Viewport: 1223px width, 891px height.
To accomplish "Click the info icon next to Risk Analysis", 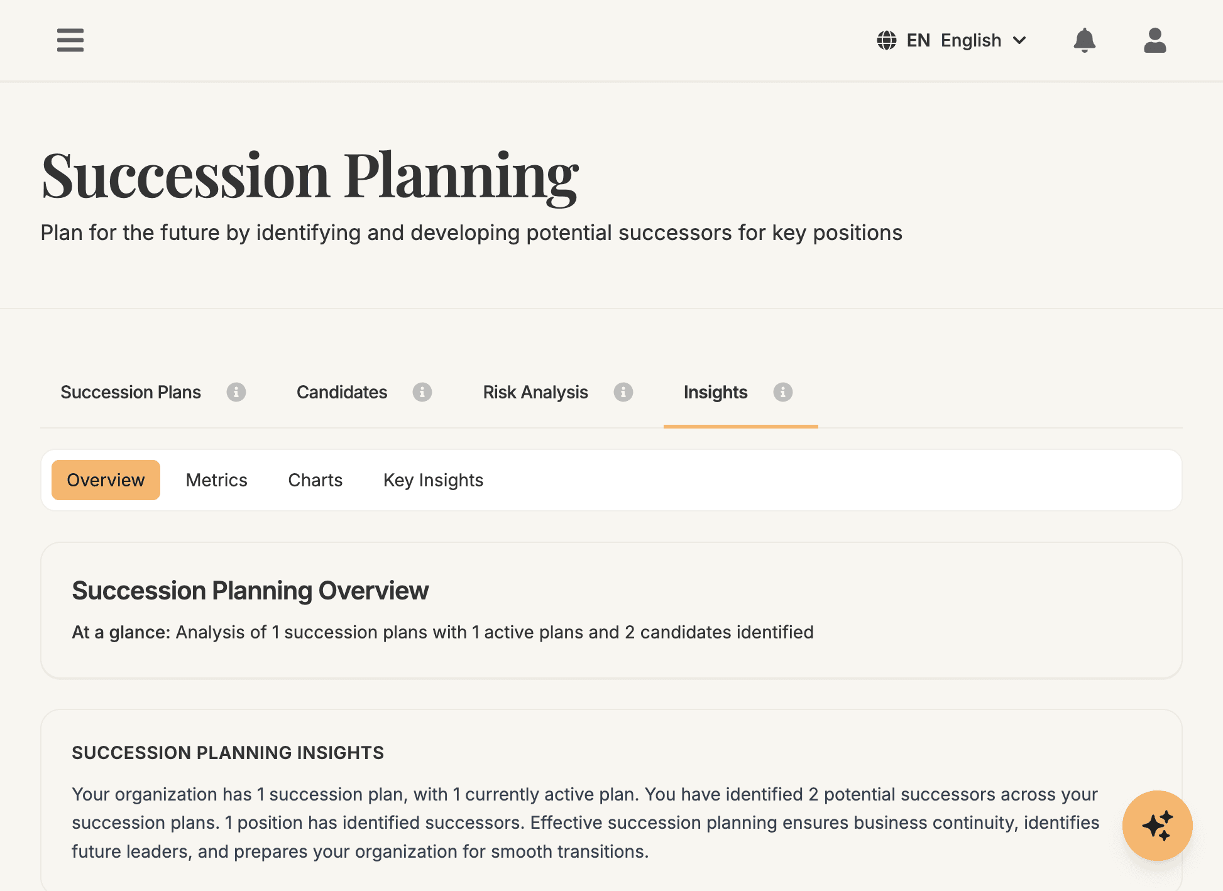I will click(622, 392).
